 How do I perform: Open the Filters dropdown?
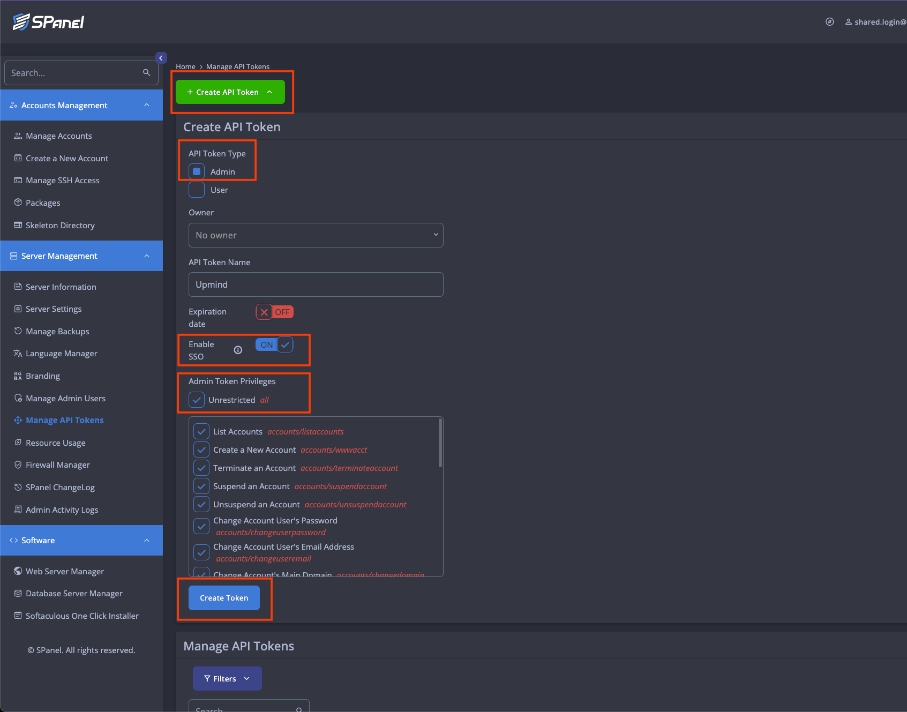[x=227, y=679]
